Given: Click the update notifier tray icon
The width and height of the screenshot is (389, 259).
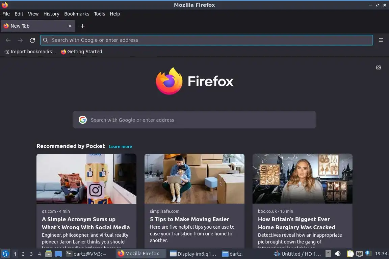Looking at the screenshot, I should click(368, 253).
